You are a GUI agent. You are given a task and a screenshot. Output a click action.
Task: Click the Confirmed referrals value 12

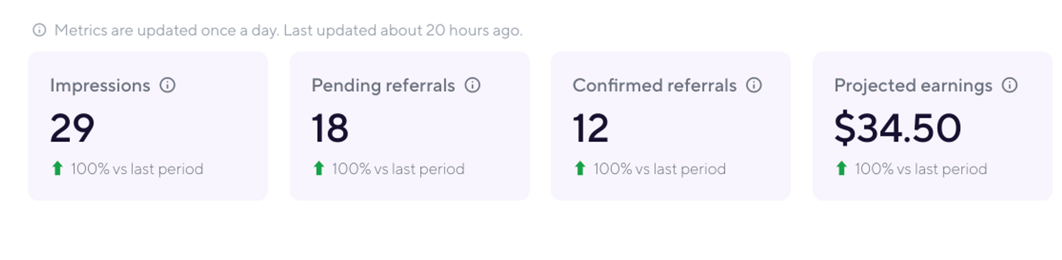coord(590,128)
